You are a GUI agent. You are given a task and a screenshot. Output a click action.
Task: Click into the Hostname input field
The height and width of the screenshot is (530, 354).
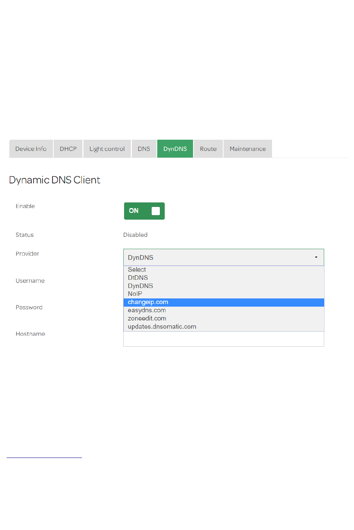click(224, 340)
